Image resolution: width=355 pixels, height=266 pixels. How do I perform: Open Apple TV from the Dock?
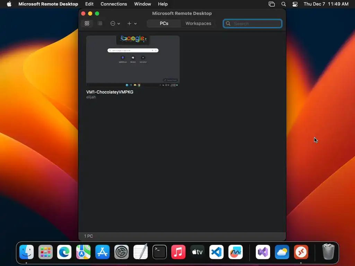[197, 252]
